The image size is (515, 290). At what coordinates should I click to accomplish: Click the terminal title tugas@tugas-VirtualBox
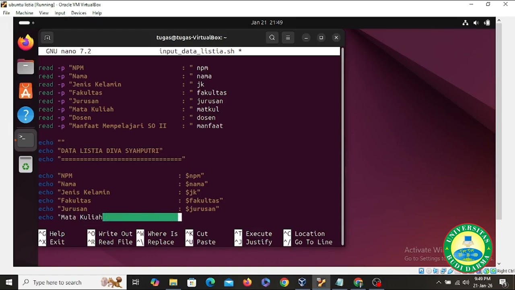[192, 37]
